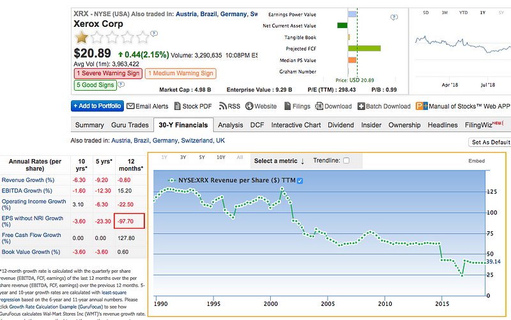Open the Revenue Growth (%) link

28,180
